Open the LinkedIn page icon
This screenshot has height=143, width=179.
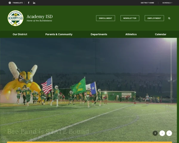point(34,3)
